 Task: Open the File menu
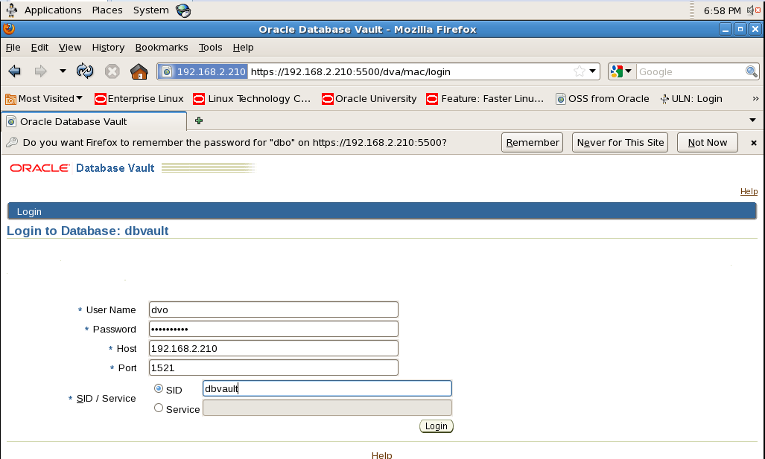click(x=13, y=48)
